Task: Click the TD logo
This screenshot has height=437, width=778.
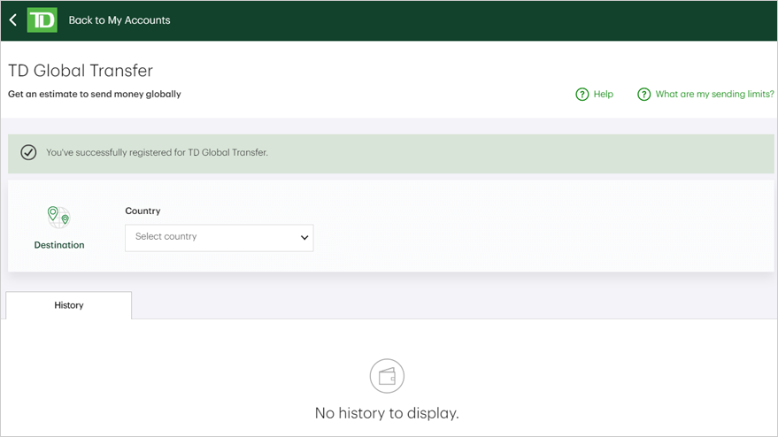Action: pos(42,19)
